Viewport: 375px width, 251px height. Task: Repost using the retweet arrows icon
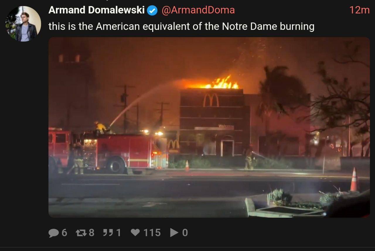tap(81, 233)
